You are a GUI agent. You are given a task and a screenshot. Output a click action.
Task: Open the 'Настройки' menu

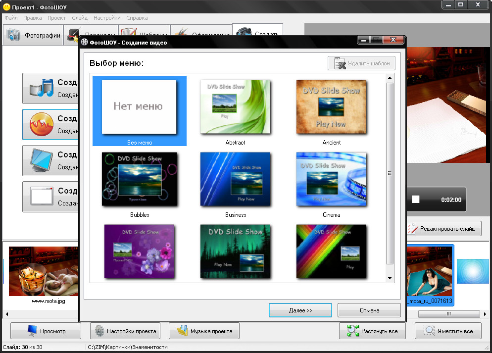tap(107, 18)
